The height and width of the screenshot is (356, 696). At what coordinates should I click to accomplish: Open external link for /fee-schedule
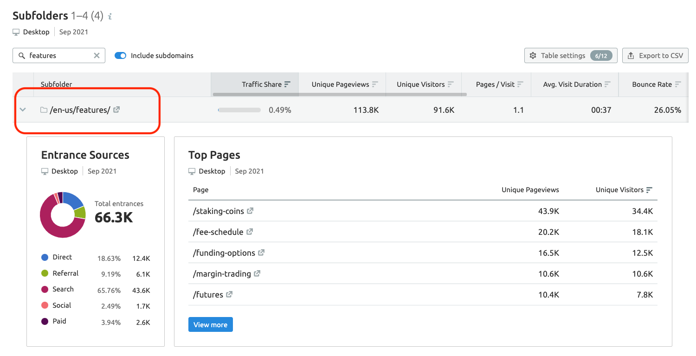(x=250, y=232)
